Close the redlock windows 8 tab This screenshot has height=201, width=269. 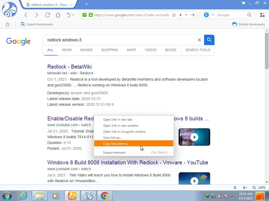[x=71, y=5]
